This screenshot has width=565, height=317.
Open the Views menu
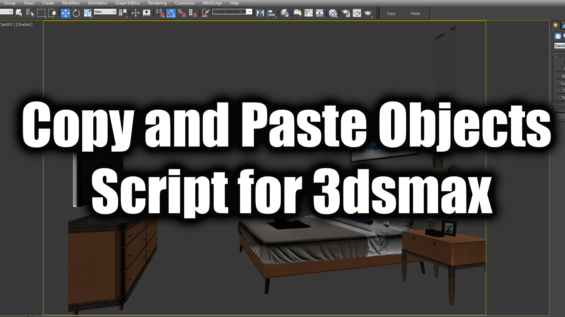29,3
